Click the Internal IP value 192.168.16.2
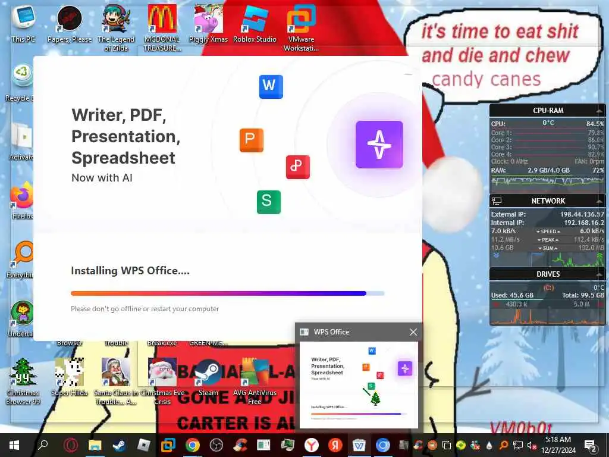The image size is (609, 457). click(x=584, y=223)
